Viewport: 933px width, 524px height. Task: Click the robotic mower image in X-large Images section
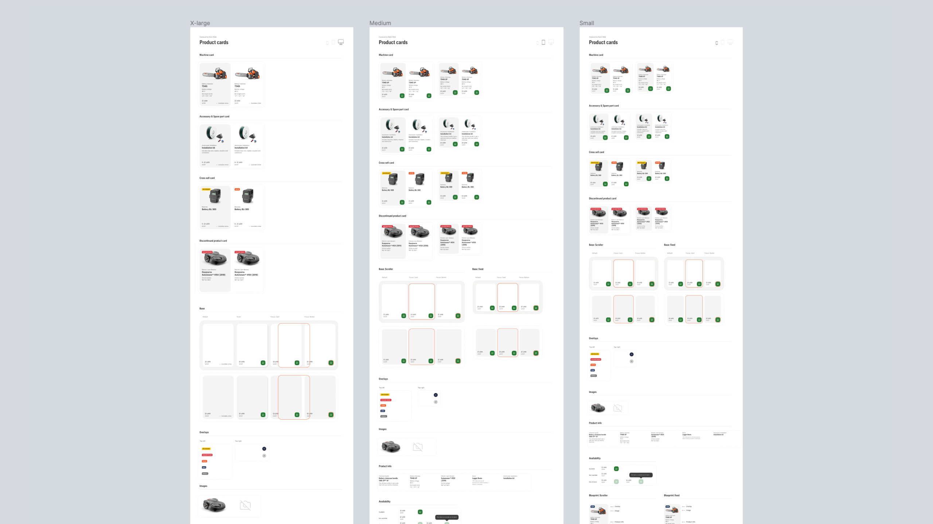[214, 505]
